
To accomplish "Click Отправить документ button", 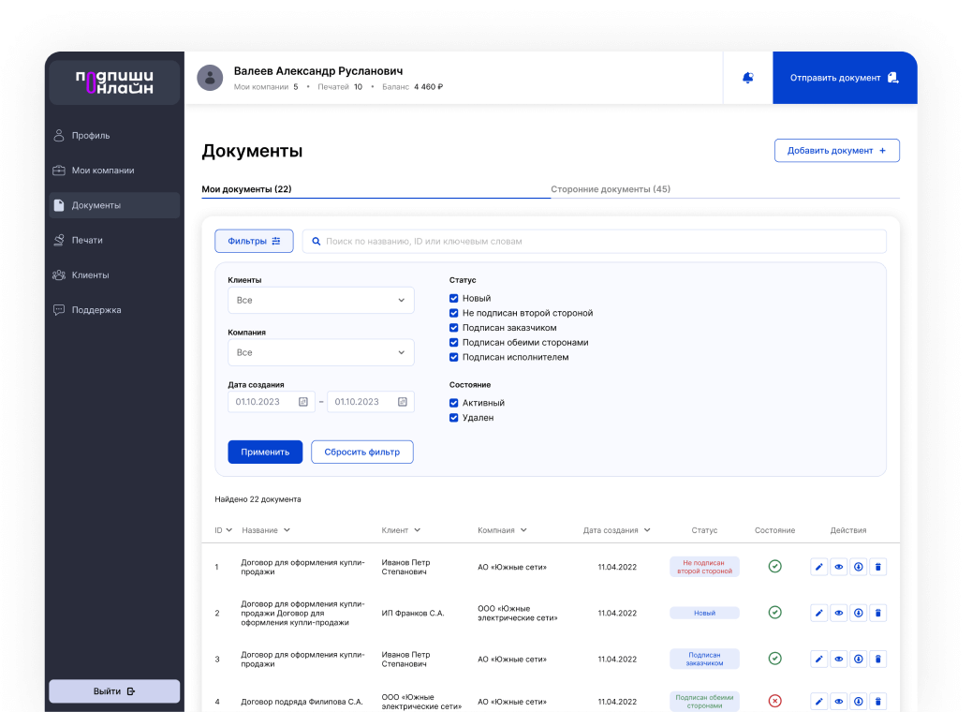I will [x=845, y=78].
